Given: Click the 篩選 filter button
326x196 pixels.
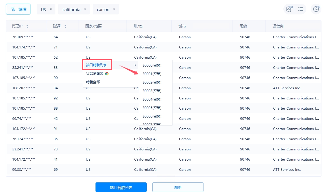Looking at the screenshot, I should coord(18,9).
